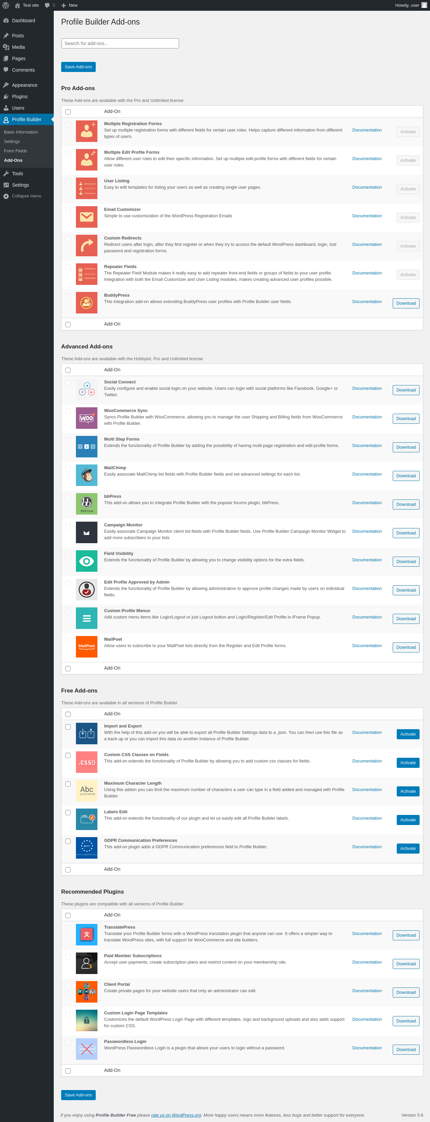This screenshot has height=1122, width=430.
Task: Click the Email Customizer envelope icon
Action: [87, 217]
